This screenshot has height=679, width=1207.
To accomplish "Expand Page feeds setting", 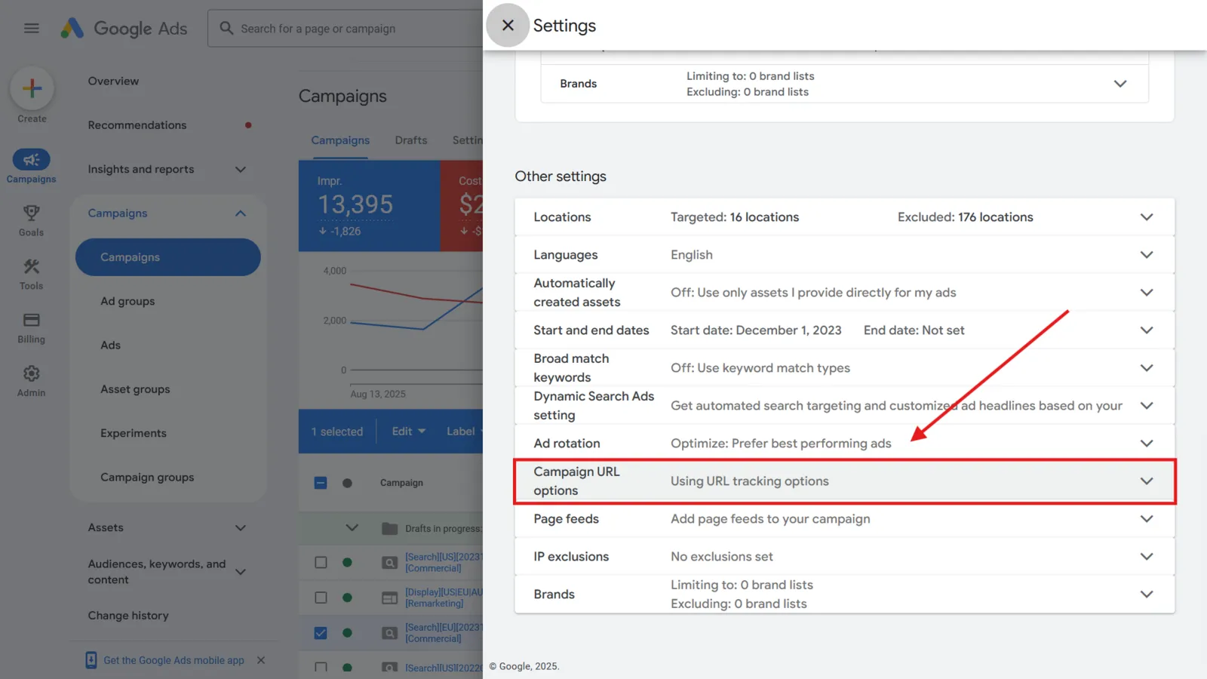I will pos(844,519).
